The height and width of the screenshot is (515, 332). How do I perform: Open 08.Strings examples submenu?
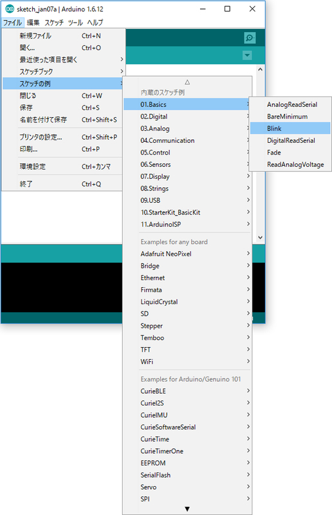tap(187, 188)
